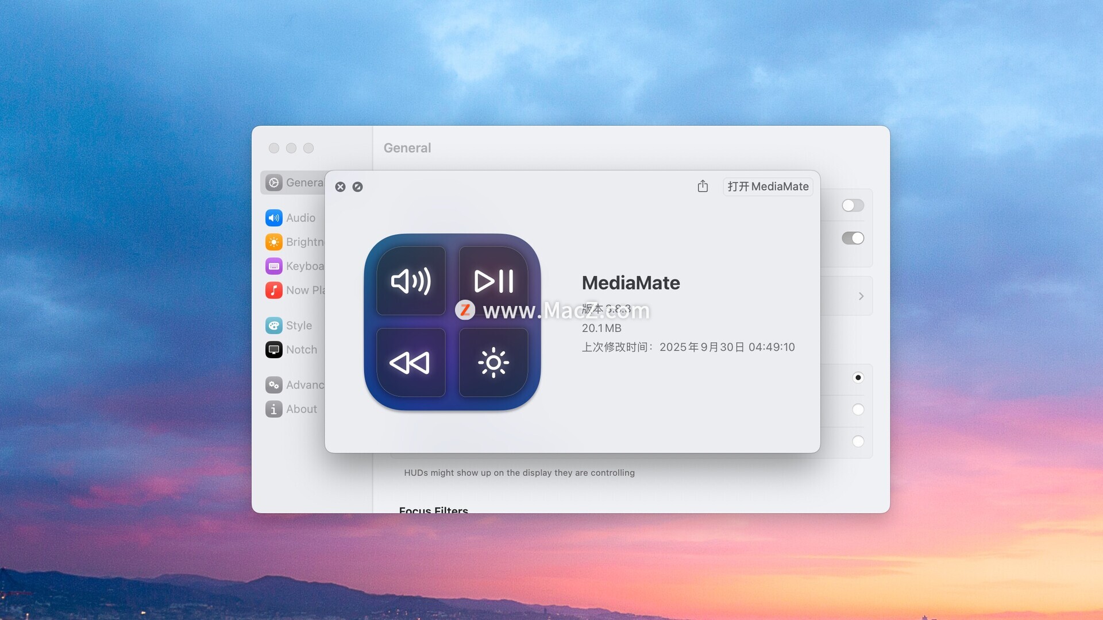Click the Audio speaker sidebar icon
Viewport: 1103px width, 620px height.
point(273,218)
